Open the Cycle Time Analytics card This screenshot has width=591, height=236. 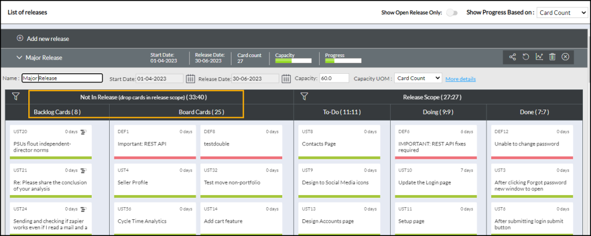point(155,219)
